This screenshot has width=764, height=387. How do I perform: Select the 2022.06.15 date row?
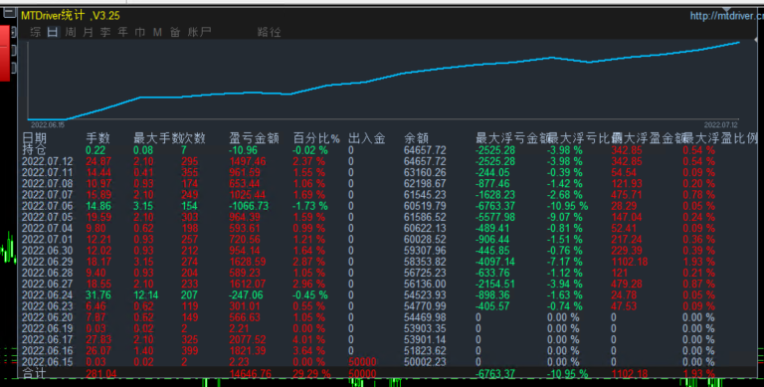click(x=48, y=362)
